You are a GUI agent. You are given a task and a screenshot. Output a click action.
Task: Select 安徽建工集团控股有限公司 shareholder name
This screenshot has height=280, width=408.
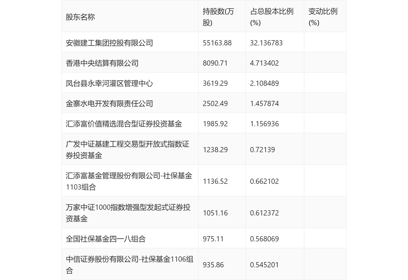[x=109, y=43]
